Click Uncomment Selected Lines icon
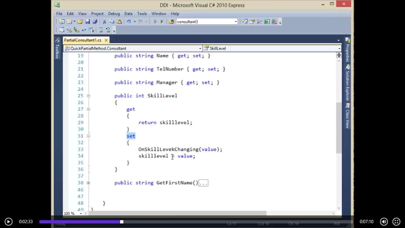The image size is (405, 228). click(108, 30)
